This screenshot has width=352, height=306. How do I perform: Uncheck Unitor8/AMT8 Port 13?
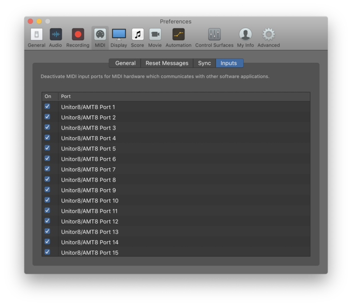pos(47,231)
